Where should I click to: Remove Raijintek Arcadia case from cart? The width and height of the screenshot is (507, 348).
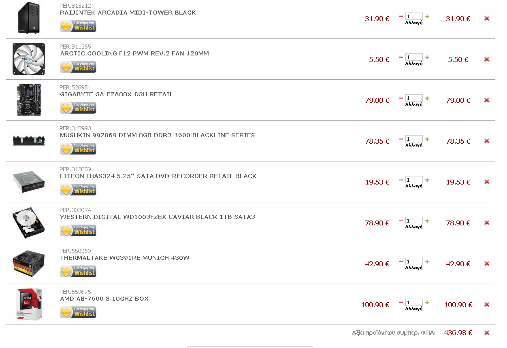click(x=487, y=18)
